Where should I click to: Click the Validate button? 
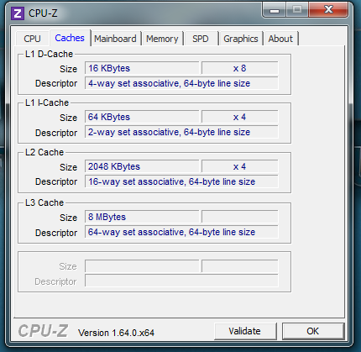click(245, 331)
